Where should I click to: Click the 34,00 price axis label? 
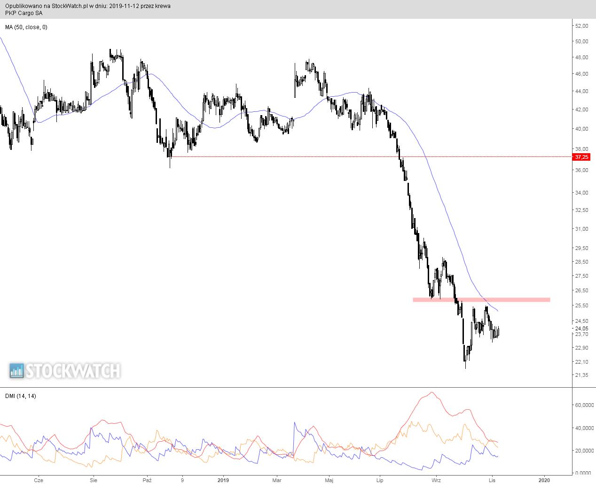[x=581, y=193]
